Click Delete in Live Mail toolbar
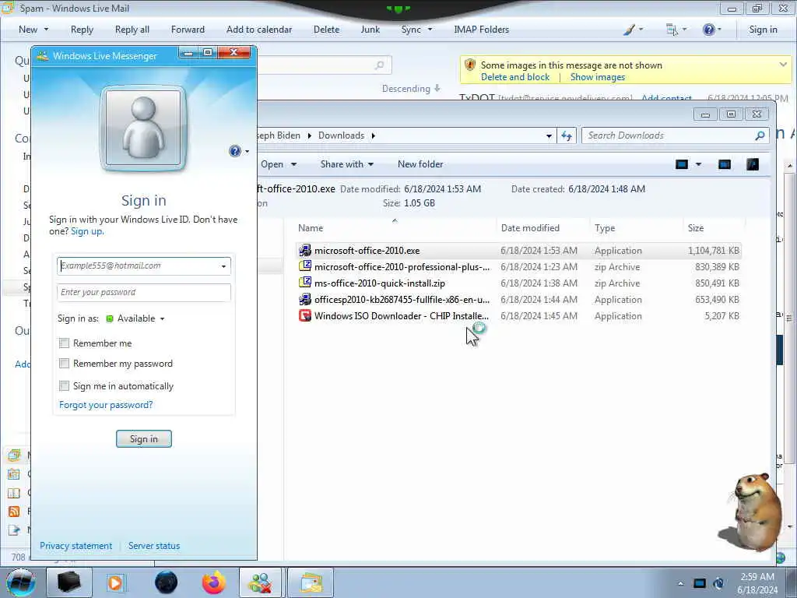The image size is (797, 598). (326, 30)
